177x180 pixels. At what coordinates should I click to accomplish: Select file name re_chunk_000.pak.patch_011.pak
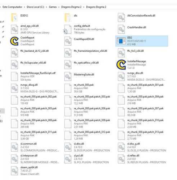click(x=38, y=132)
